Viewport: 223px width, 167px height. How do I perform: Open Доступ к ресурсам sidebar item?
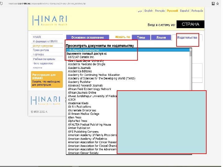coord(43,46)
